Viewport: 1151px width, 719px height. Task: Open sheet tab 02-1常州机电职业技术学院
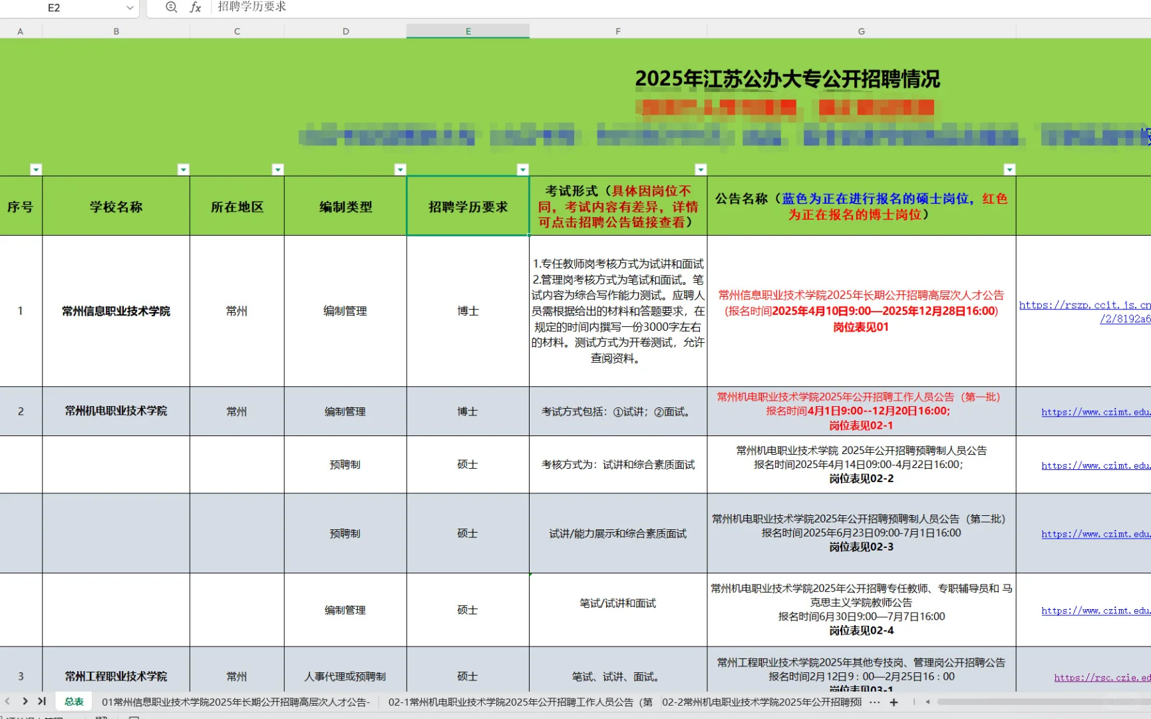click(x=520, y=702)
